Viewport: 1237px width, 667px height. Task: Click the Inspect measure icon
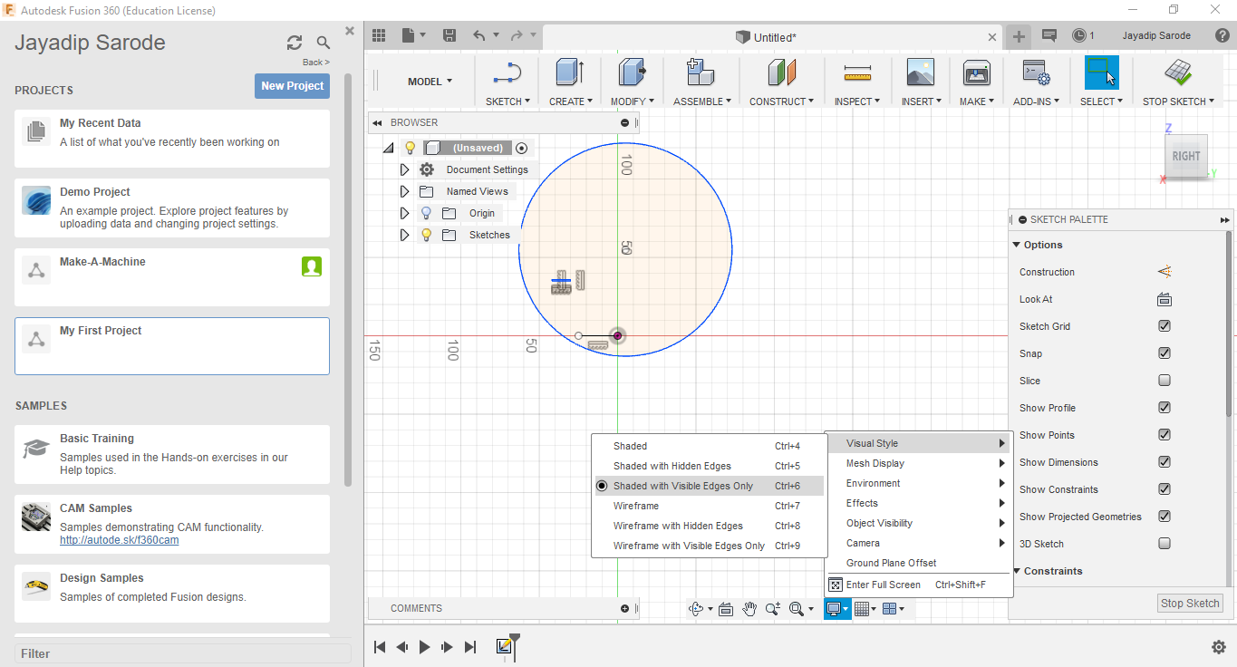click(855, 72)
